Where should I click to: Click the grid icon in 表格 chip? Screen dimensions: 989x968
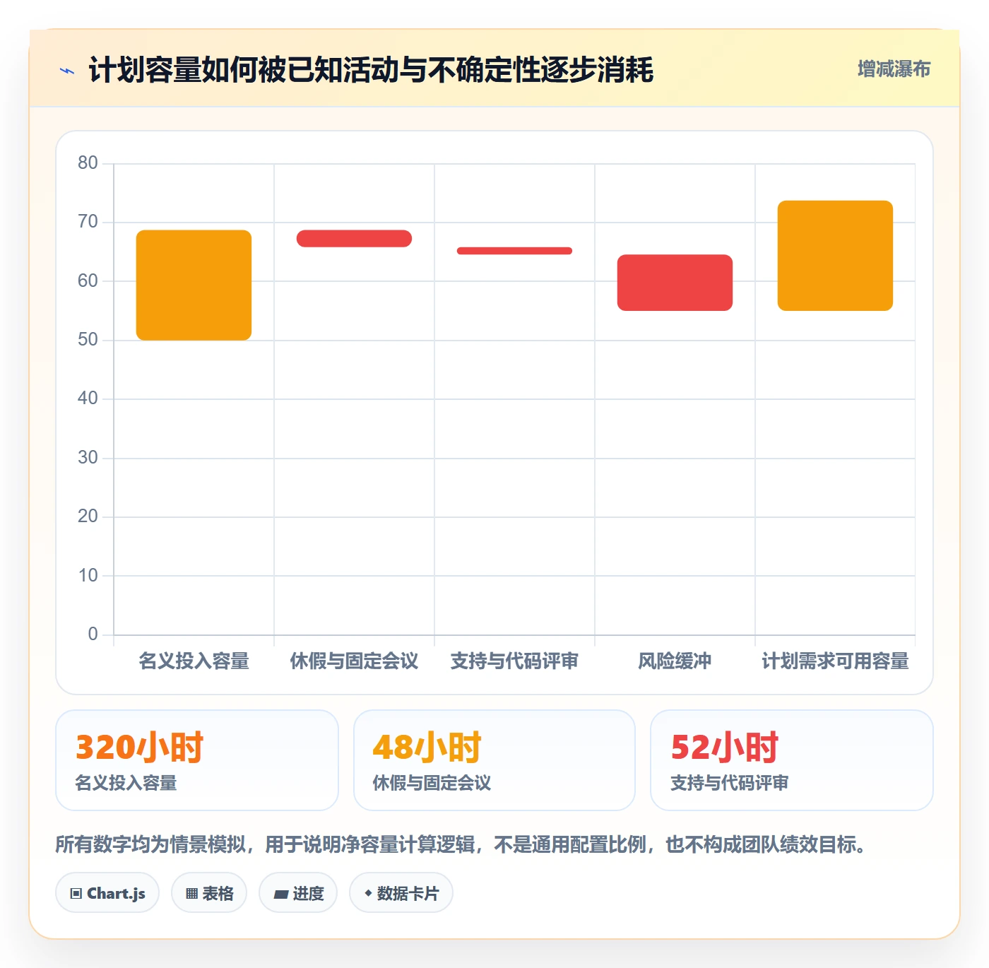191,894
